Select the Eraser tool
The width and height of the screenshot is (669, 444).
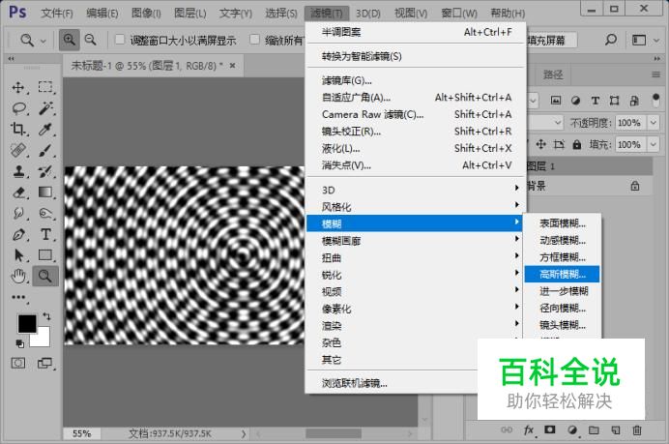coord(18,192)
